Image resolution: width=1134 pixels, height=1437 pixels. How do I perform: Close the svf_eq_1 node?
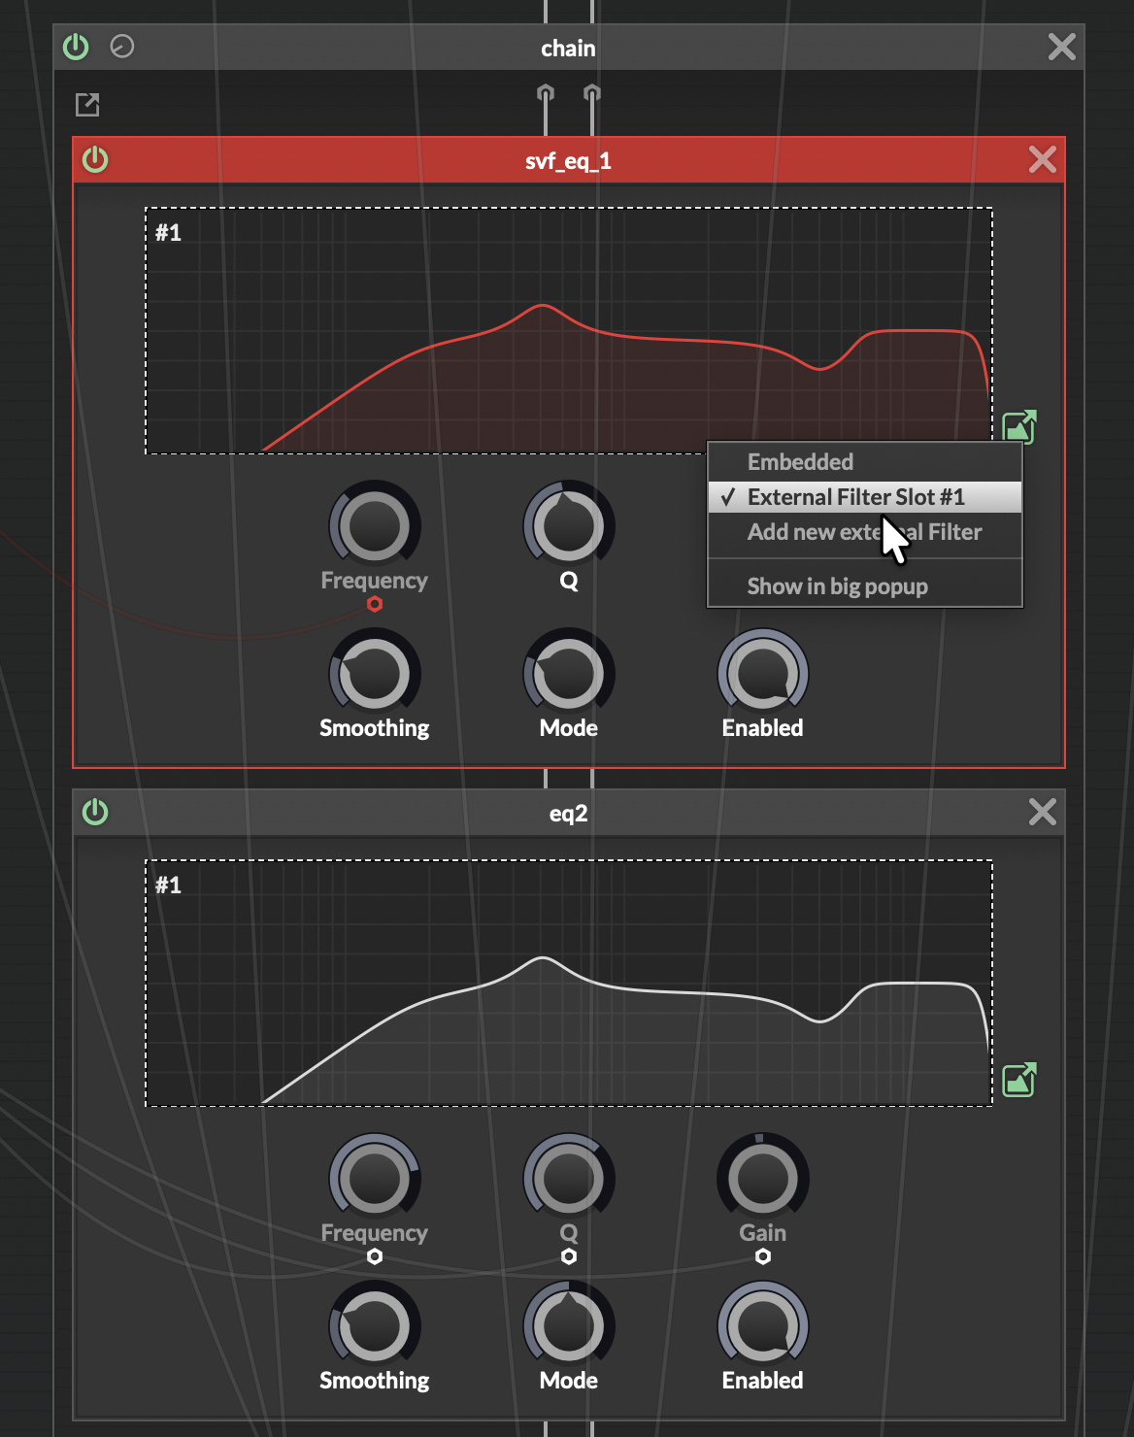pyautogui.click(x=1042, y=160)
